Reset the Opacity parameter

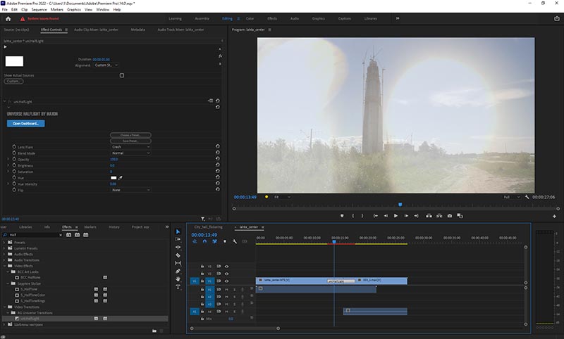(218, 158)
